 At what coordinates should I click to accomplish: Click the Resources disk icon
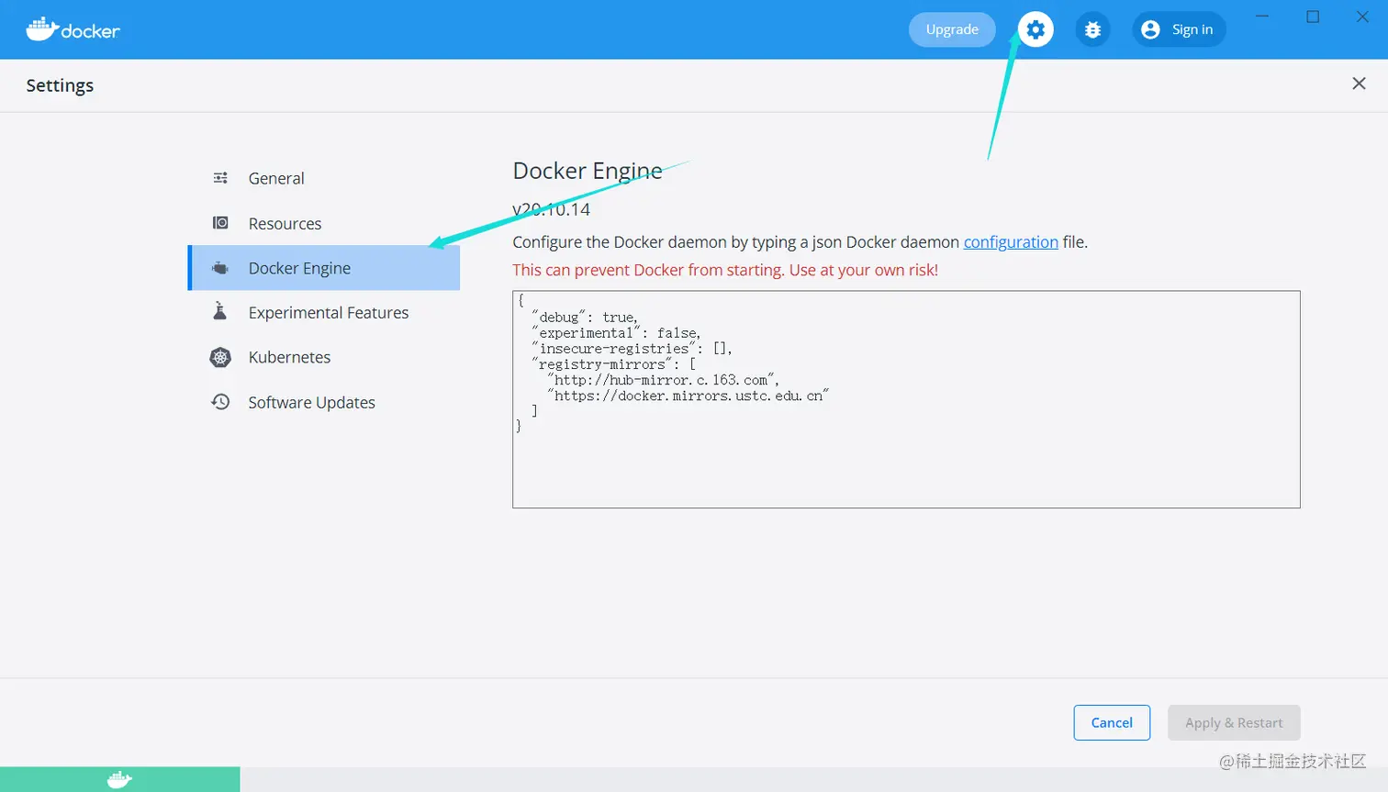pos(220,223)
